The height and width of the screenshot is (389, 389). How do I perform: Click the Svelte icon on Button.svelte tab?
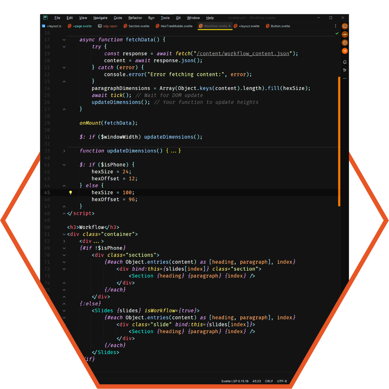(x=267, y=26)
